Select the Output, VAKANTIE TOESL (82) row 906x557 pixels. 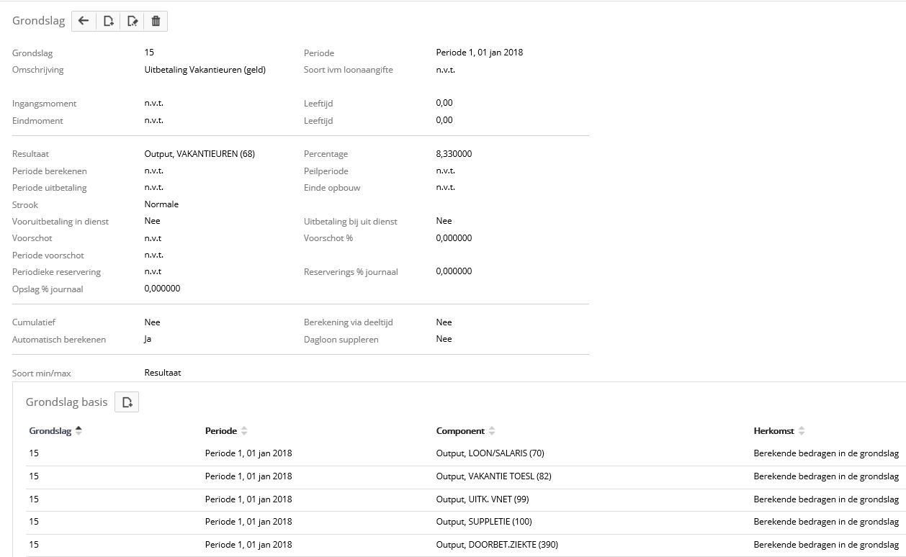[x=493, y=476]
